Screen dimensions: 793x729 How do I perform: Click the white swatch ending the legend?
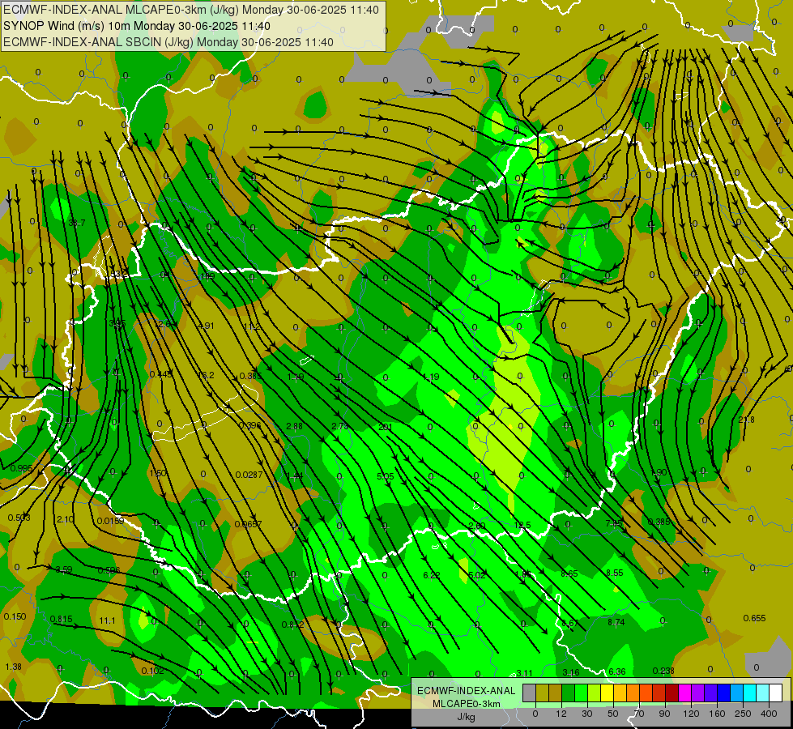pos(775,693)
